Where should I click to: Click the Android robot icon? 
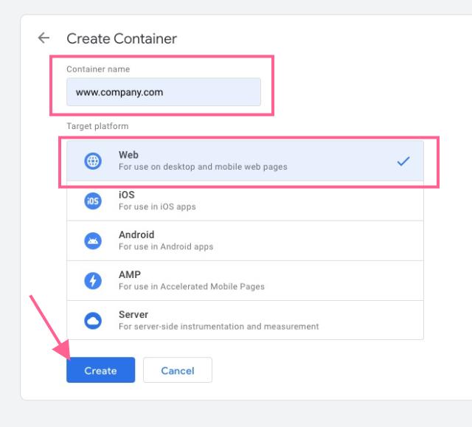pyautogui.click(x=93, y=240)
